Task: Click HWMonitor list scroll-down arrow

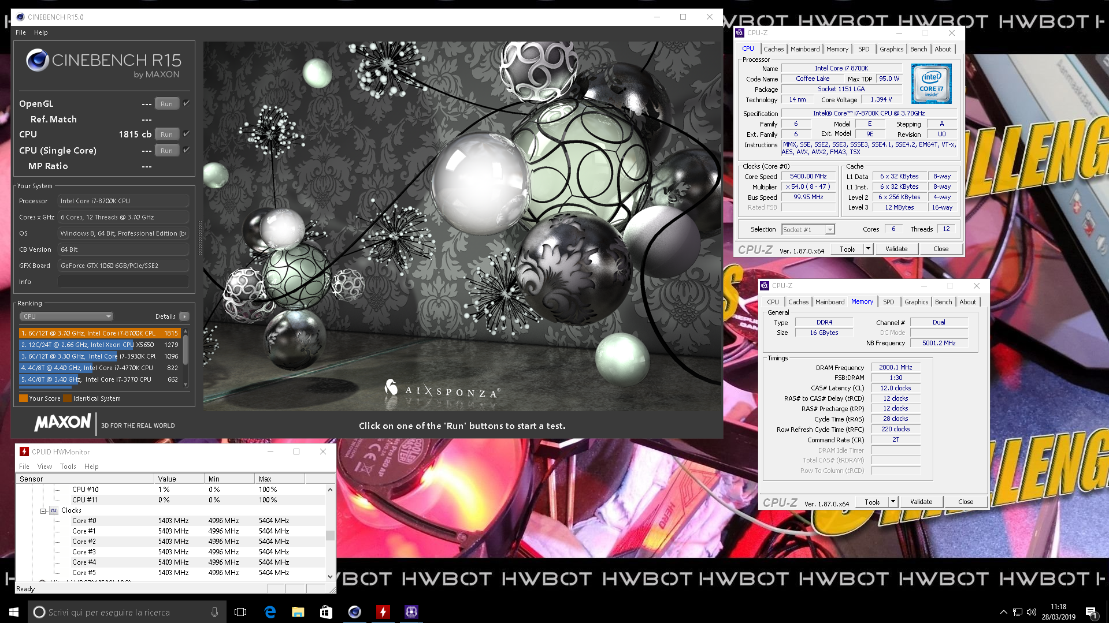Action: (x=330, y=576)
